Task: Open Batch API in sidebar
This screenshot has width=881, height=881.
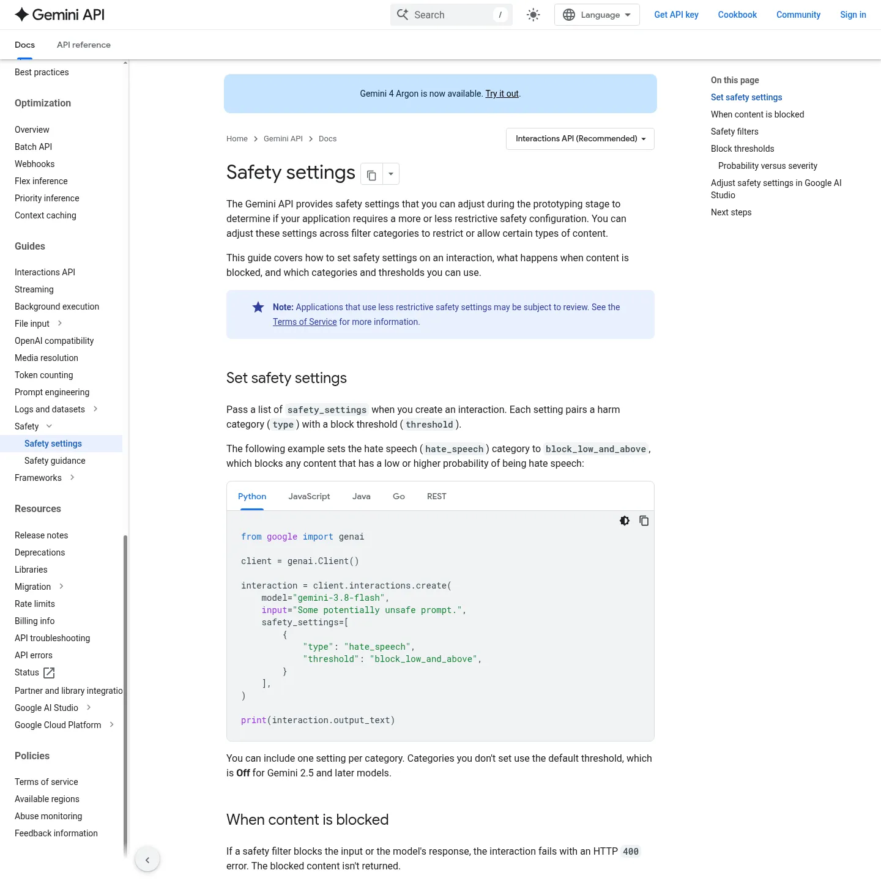Action: [33, 147]
